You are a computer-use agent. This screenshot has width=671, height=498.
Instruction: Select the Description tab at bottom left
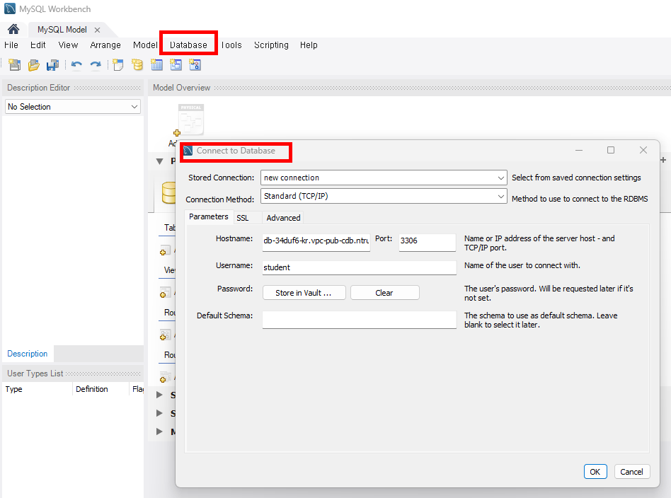click(28, 354)
